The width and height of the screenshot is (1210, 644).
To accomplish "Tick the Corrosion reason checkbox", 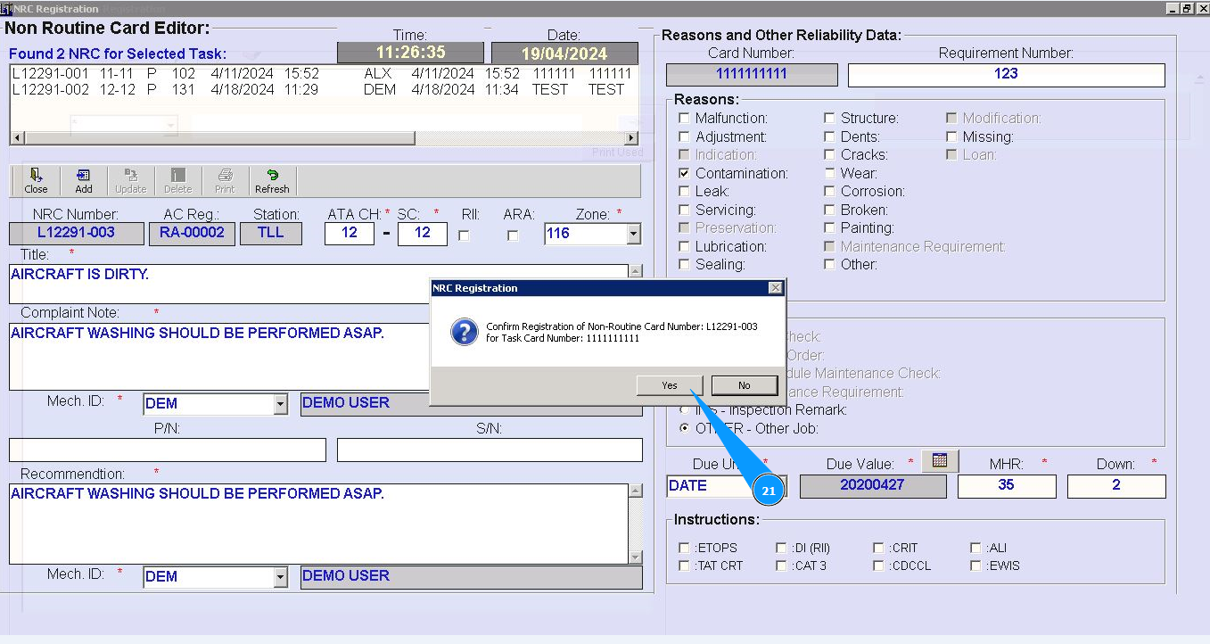I will click(830, 191).
